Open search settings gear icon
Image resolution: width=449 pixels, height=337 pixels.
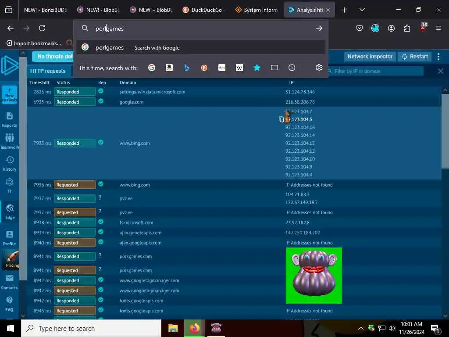[x=319, y=68]
